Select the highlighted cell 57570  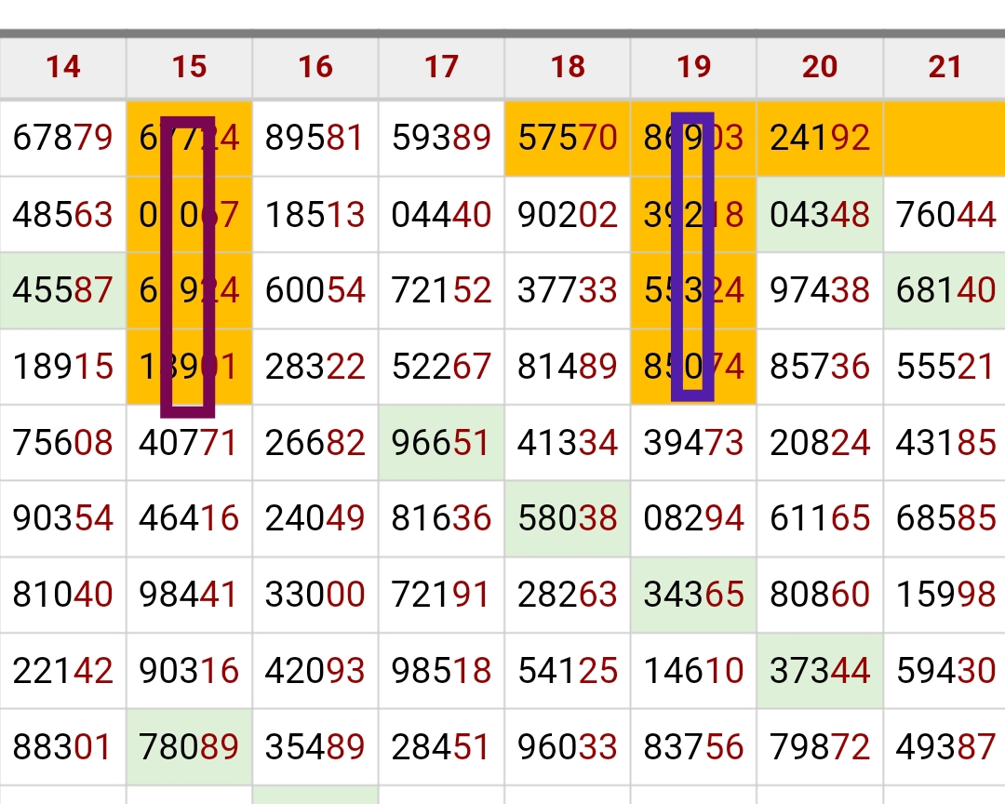[x=568, y=138]
